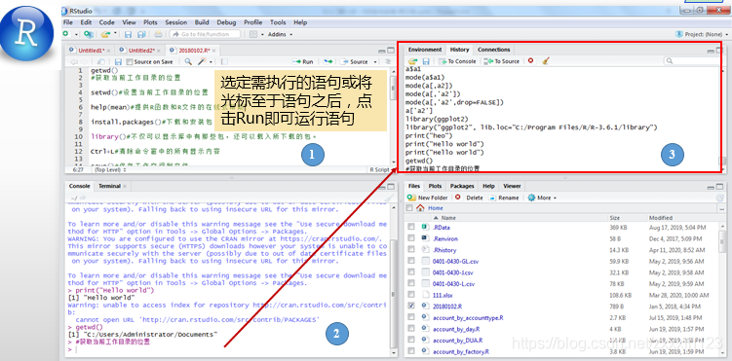Open the New File dropdown arrow

coord(76,34)
